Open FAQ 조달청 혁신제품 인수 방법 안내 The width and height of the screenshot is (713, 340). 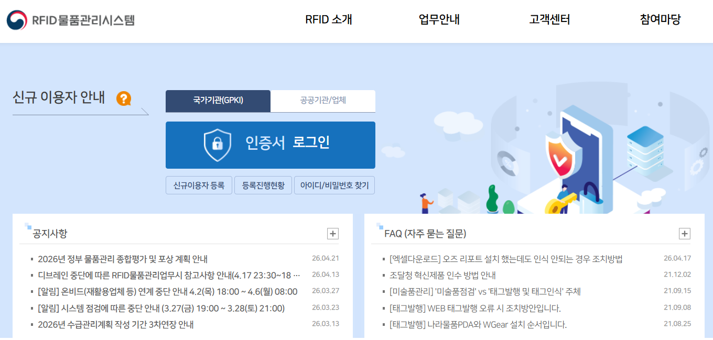(442, 276)
